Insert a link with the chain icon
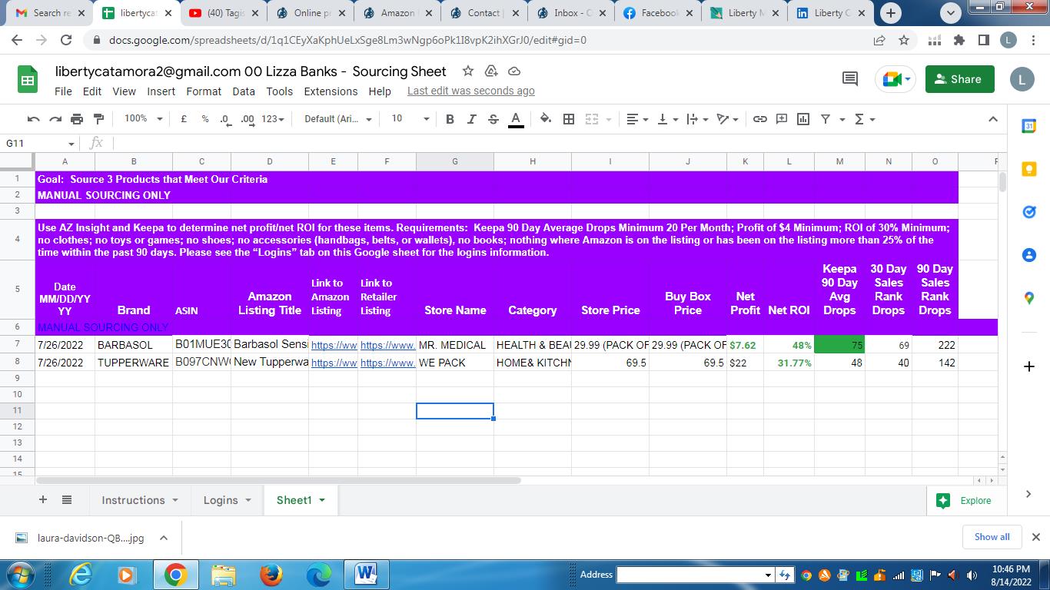 pos(760,119)
